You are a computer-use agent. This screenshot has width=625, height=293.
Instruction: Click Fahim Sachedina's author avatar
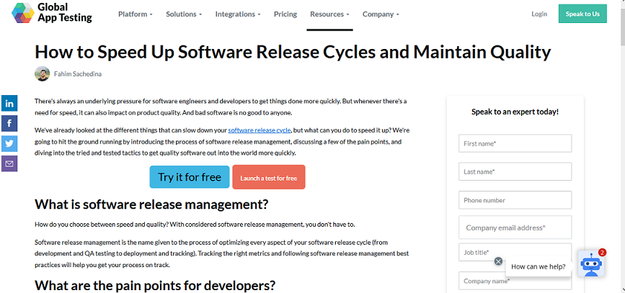click(43, 73)
